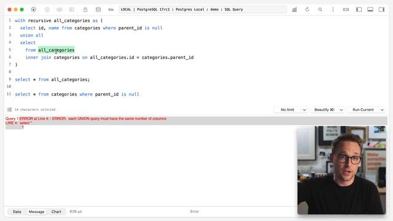Expand the Beautify dropdown arrow

click(x=341, y=110)
